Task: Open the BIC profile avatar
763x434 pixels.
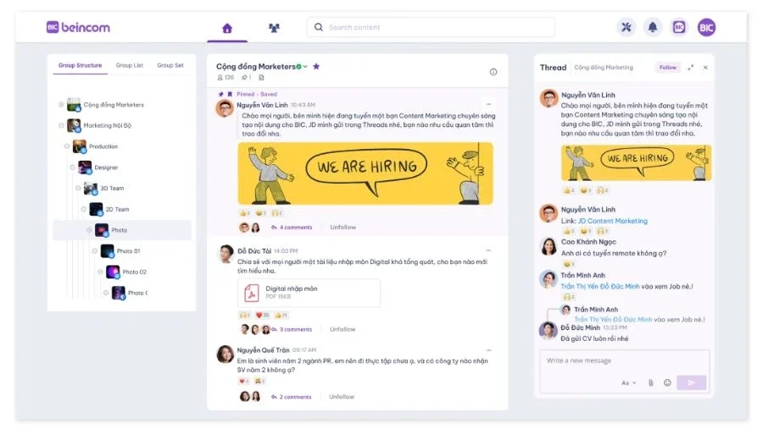Action: pos(706,27)
